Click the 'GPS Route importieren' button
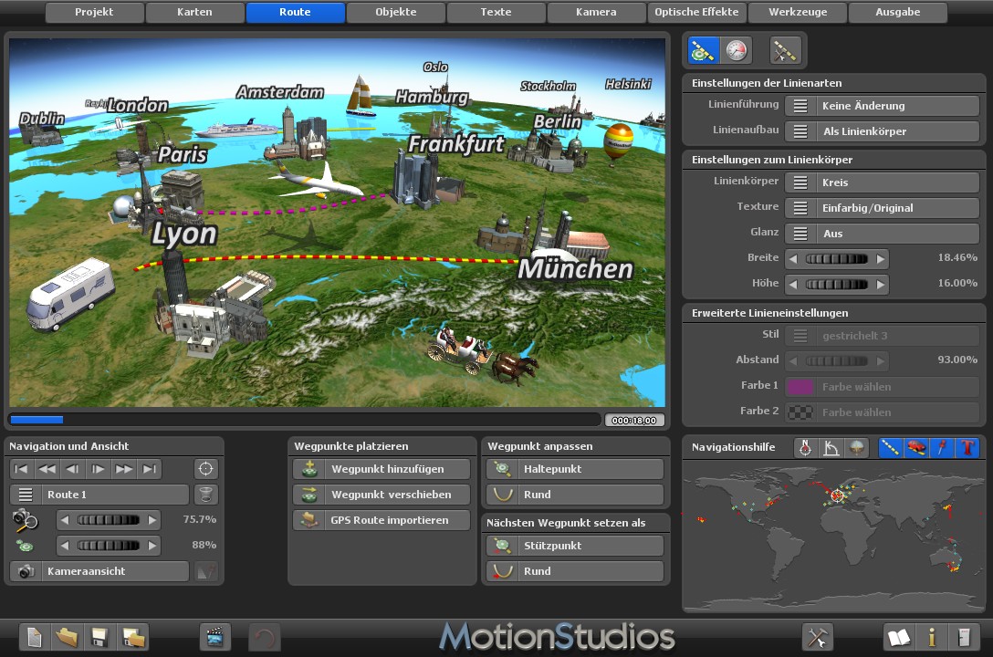The image size is (993, 657). coord(384,520)
